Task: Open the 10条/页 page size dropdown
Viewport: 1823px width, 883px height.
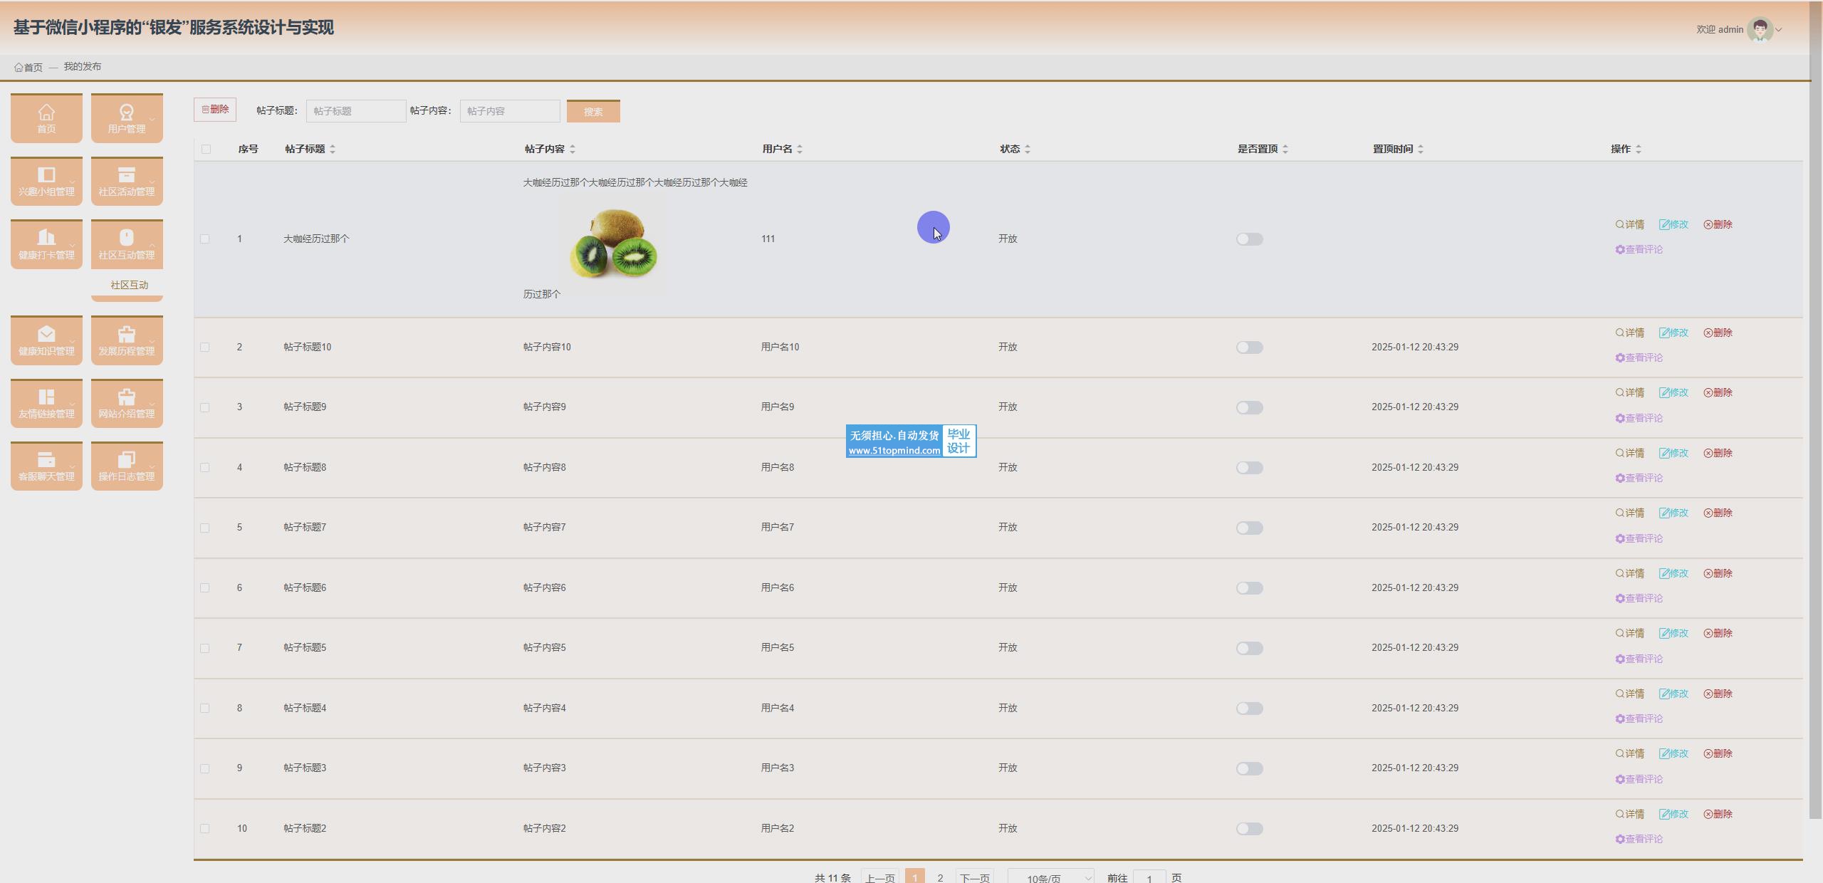Action: tap(1050, 878)
